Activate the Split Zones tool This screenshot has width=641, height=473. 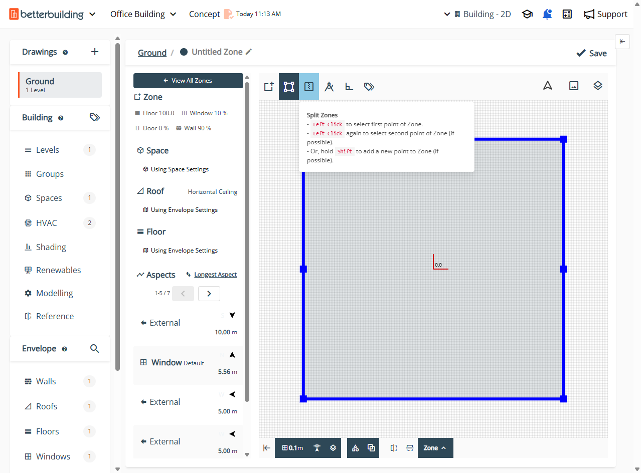coord(309,87)
